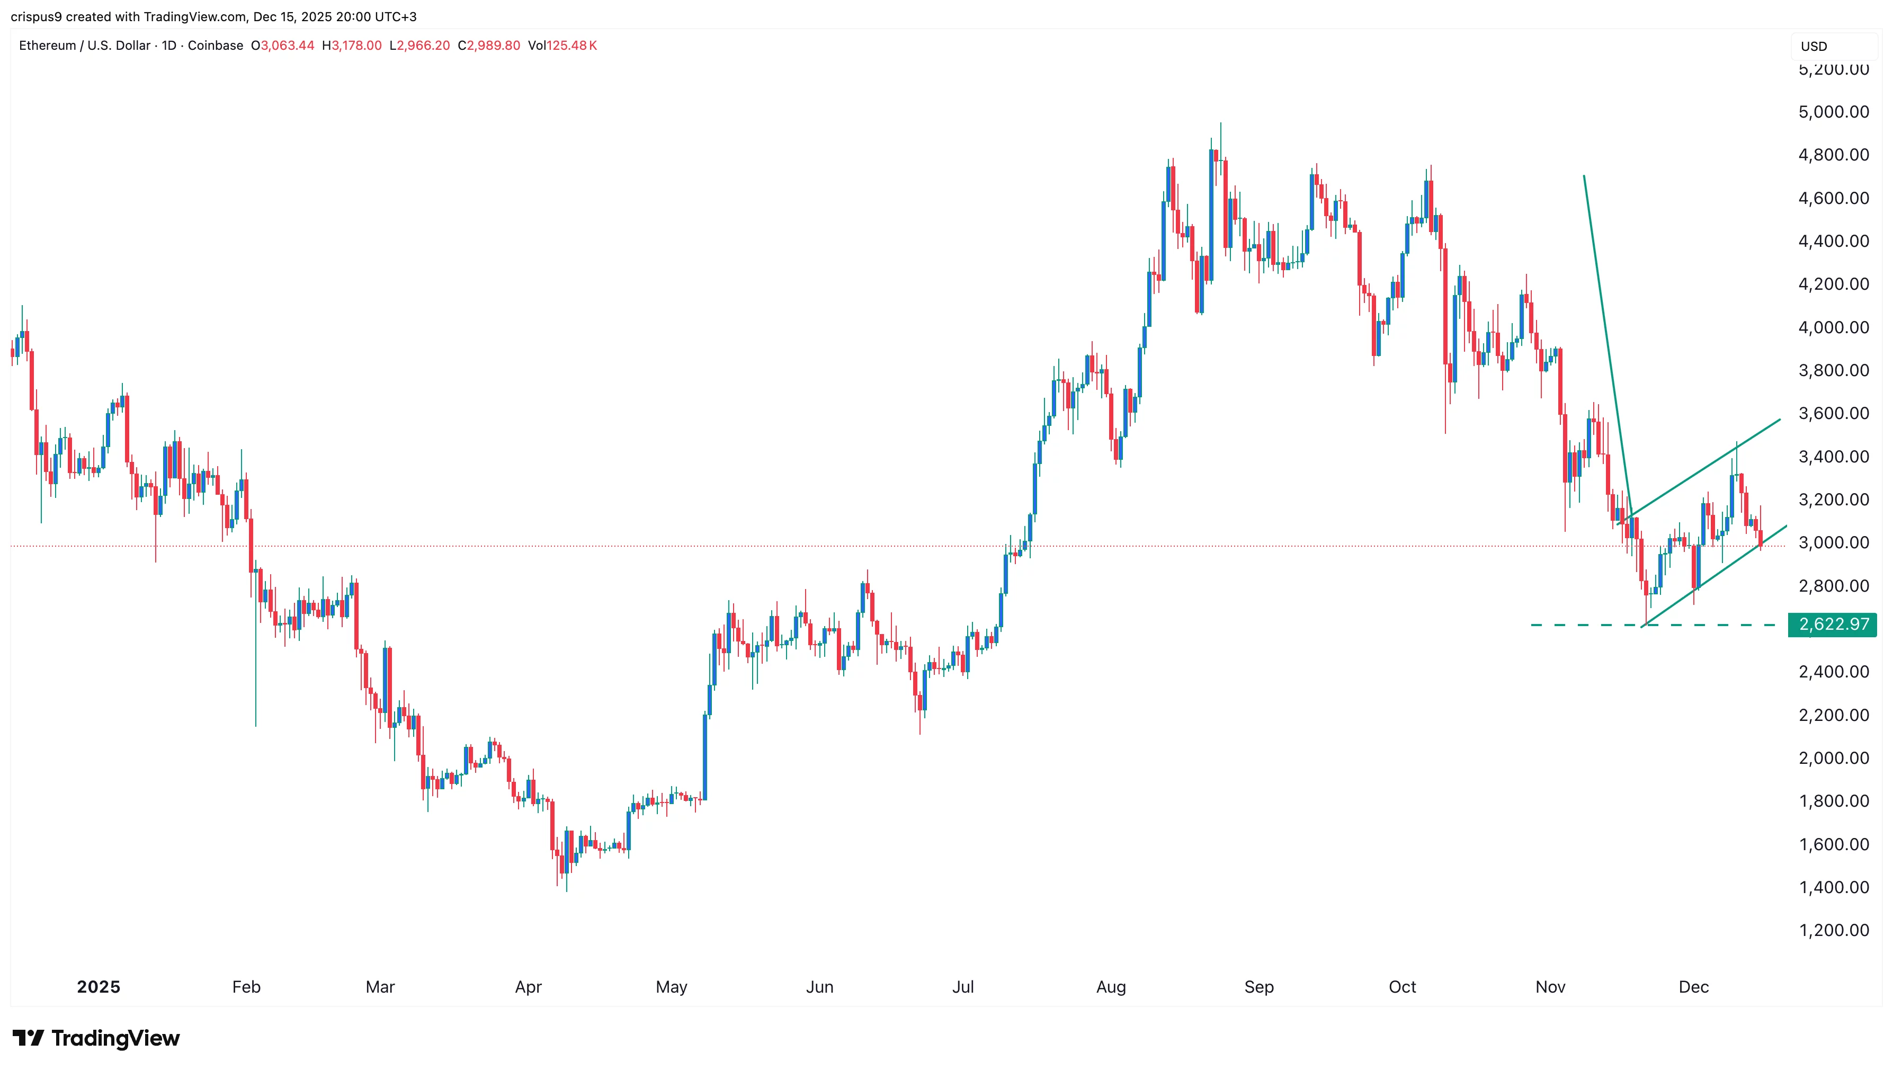
Task: Click the volume value 125.48K
Action: point(571,46)
